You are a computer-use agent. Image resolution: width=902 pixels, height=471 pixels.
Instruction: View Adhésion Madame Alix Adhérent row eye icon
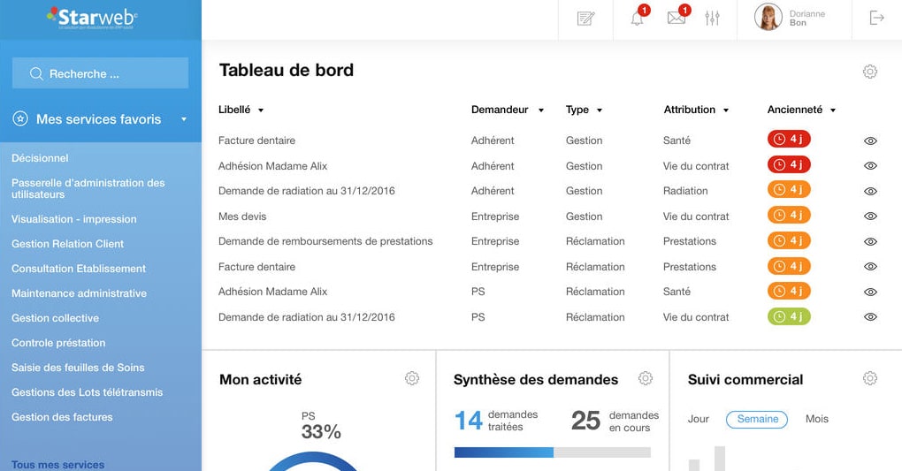point(870,165)
